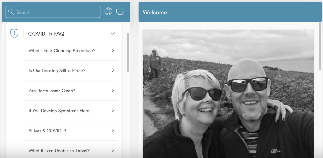Viewport: 323px width, 158px height.
Task: Click arrow beside If You Develop Symptoms Here
Action: pos(113,111)
